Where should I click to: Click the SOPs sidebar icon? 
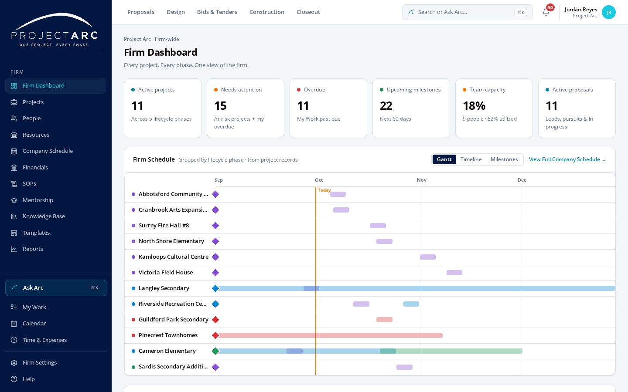tap(14, 184)
